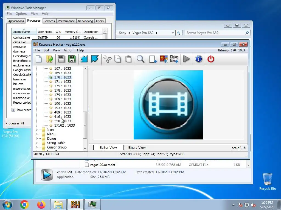Open the Windows Start button

[7, 205]
